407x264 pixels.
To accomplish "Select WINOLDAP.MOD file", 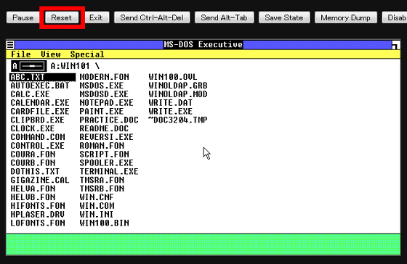I will [178, 94].
